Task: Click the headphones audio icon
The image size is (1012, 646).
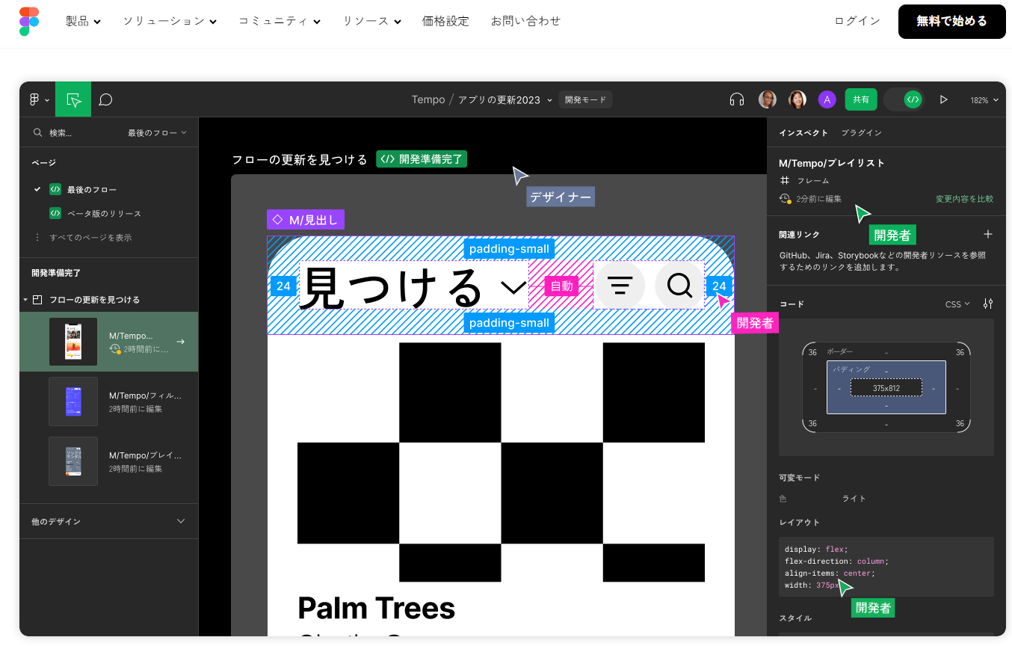Action: pos(736,99)
